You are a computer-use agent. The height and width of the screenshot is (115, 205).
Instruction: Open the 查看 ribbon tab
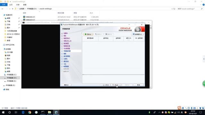click(25, 5)
